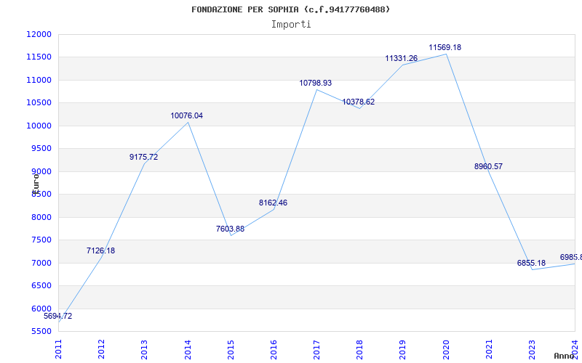Click y-axis value 10500
The width and height of the screenshot is (582, 363).
click(x=39, y=102)
